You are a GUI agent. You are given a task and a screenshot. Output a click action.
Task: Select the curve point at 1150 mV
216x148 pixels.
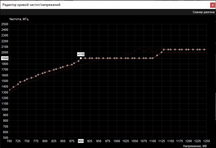[x=171, y=50]
